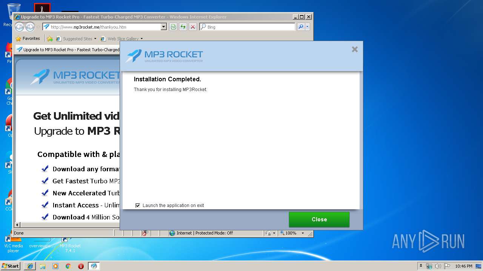483x271 pixels.
Task: Click MP3 Rocket logo in installer header
Action: [164, 56]
